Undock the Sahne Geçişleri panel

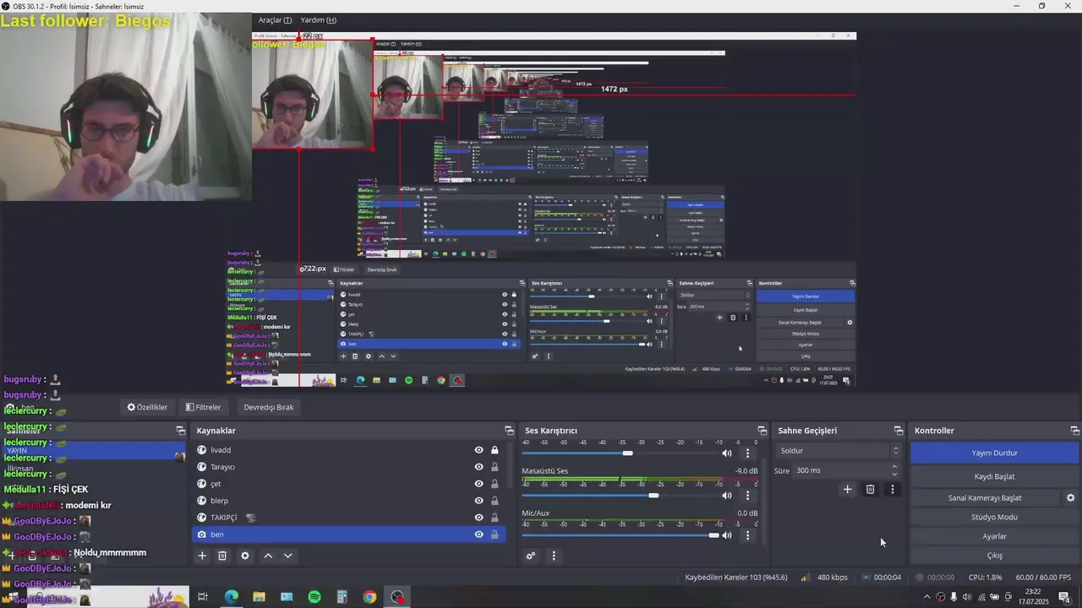coord(899,431)
